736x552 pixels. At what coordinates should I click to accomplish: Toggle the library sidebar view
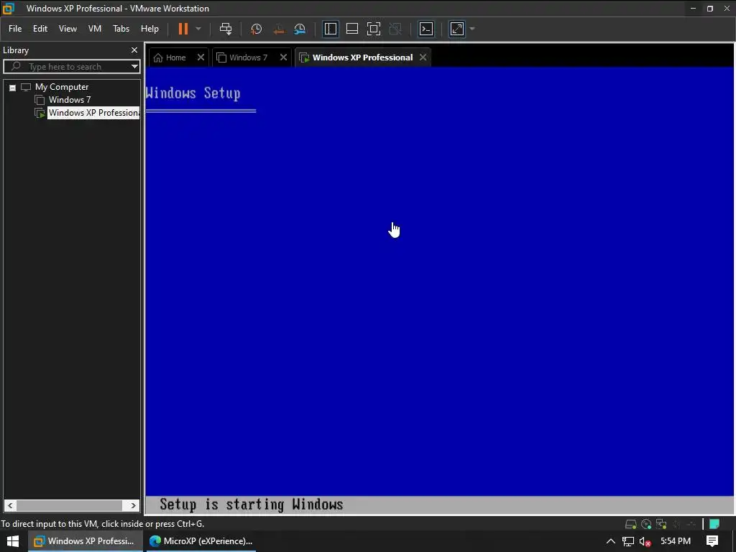(x=331, y=29)
